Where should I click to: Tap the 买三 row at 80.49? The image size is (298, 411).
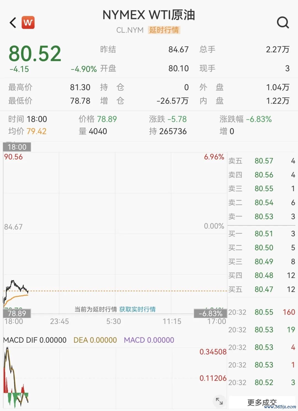click(262, 261)
